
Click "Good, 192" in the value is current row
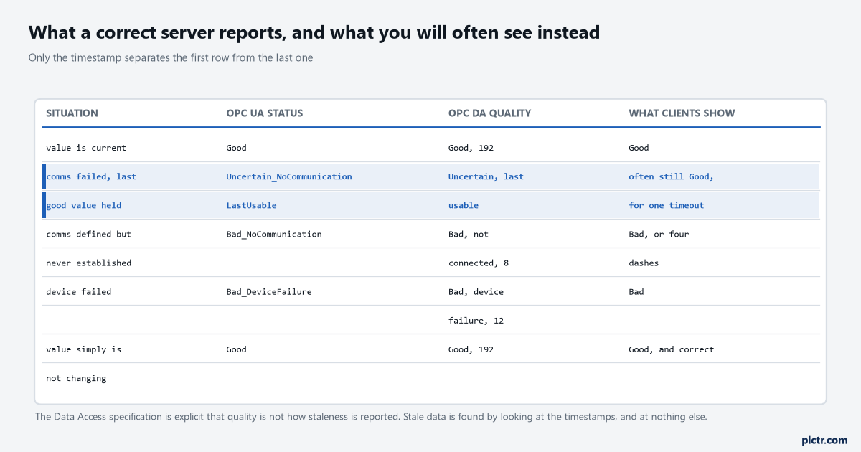point(471,148)
